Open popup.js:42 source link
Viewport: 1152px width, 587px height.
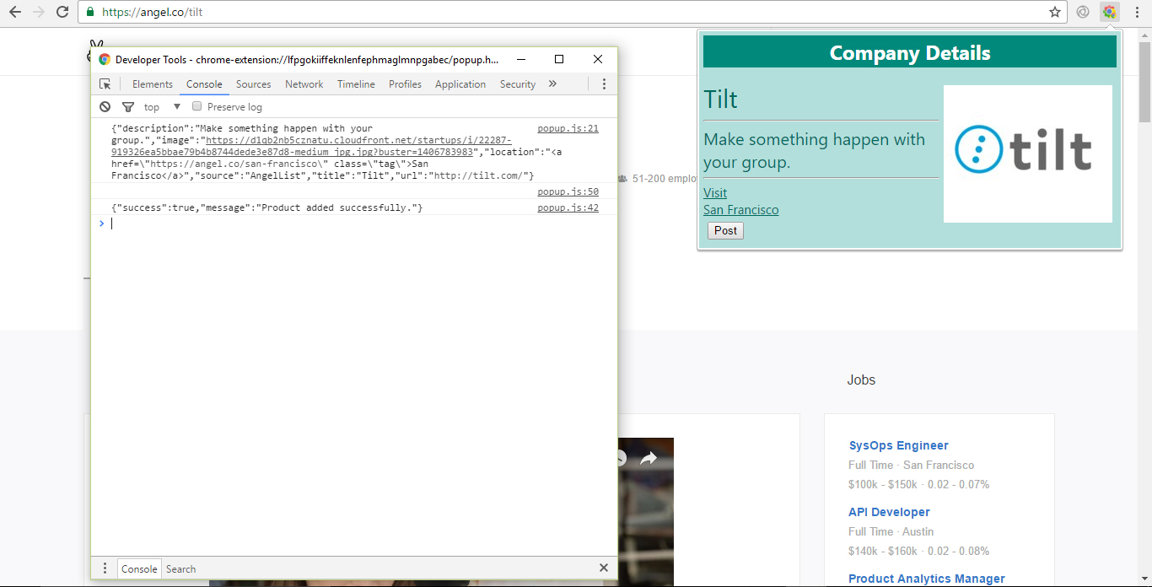[x=568, y=207]
